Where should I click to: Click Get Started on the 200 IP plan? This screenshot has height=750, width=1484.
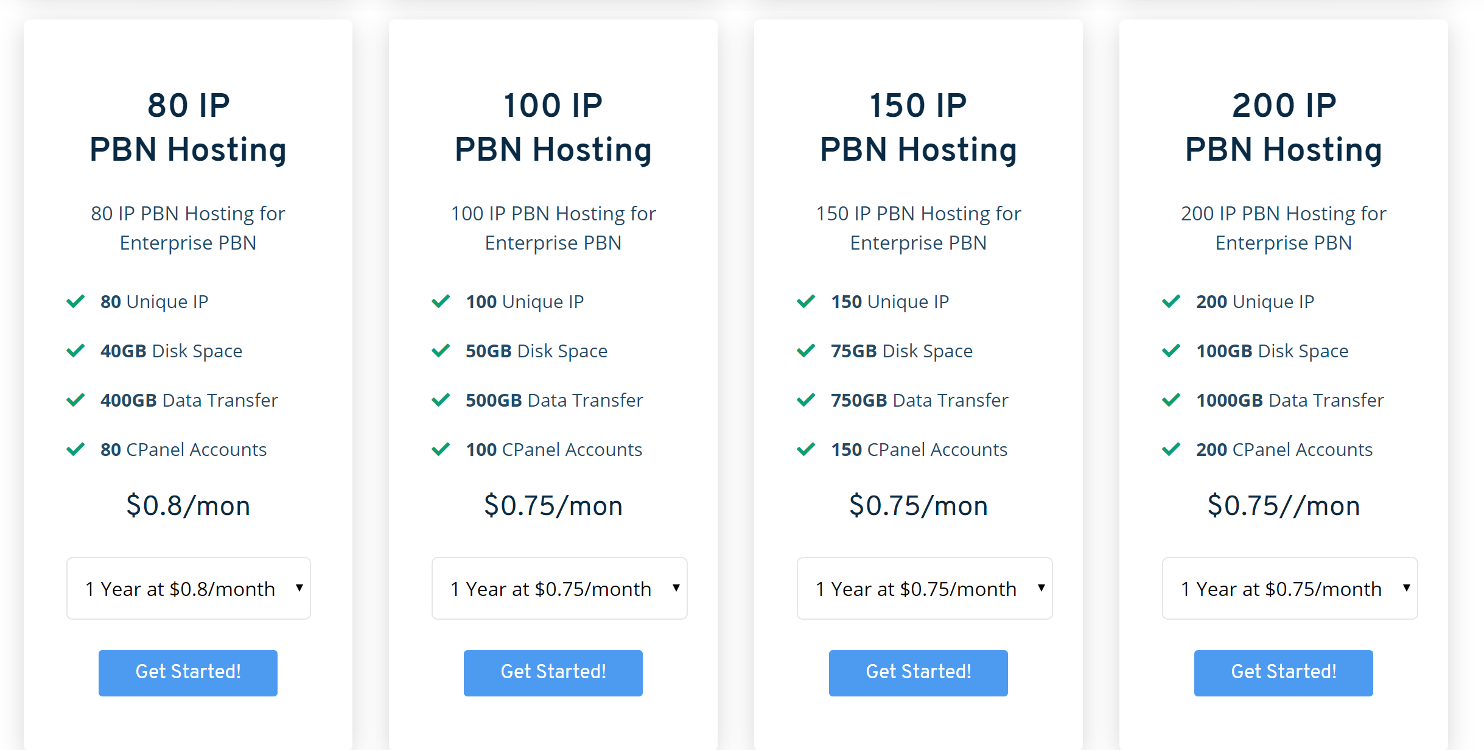pos(1283,672)
